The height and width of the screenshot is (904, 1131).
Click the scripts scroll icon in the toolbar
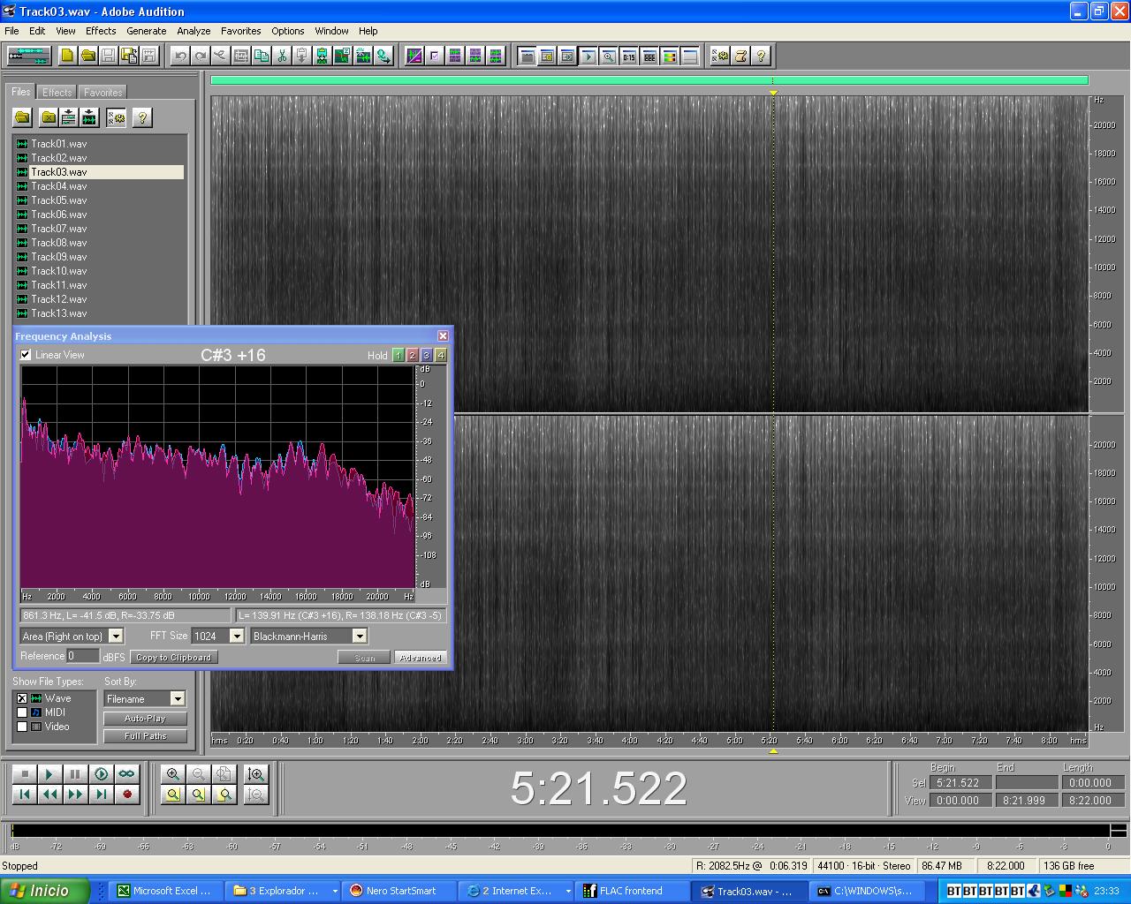(x=740, y=56)
